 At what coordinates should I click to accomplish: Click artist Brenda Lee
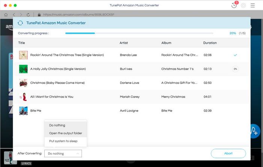click(128, 55)
